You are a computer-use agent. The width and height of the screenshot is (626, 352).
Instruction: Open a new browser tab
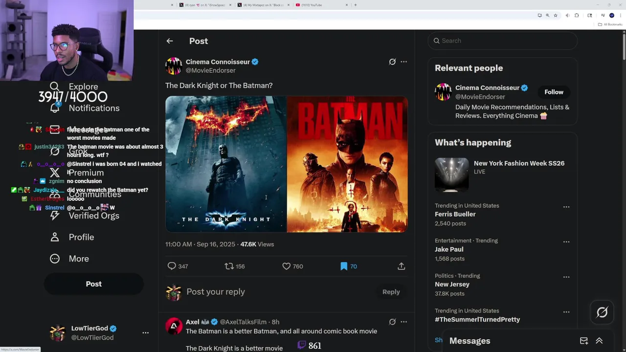[x=356, y=5]
